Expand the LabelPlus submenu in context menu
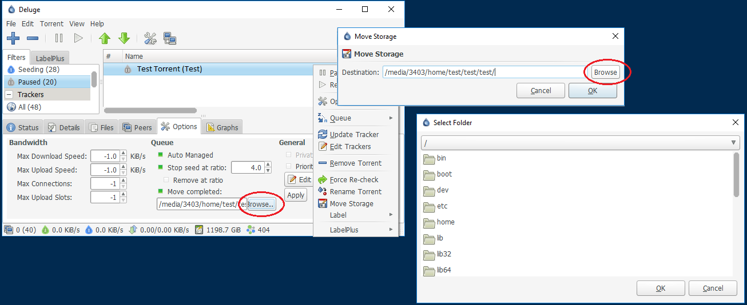This screenshot has height=305, width=747. click(x=391, y=230)
